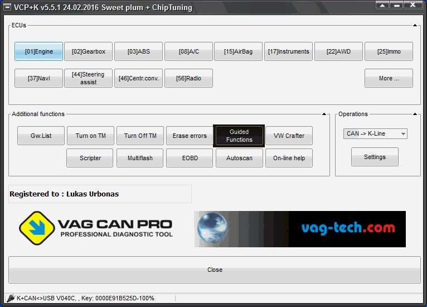Open VW Crafter function

point(289,136)
